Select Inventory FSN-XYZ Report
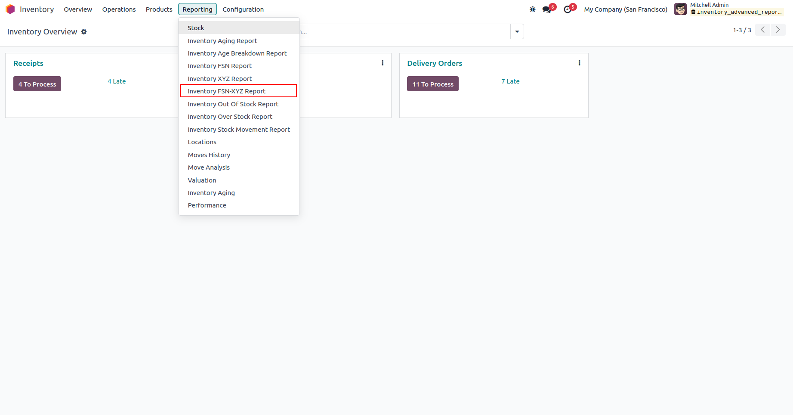The image size is (793, 415). pos(239,91)
